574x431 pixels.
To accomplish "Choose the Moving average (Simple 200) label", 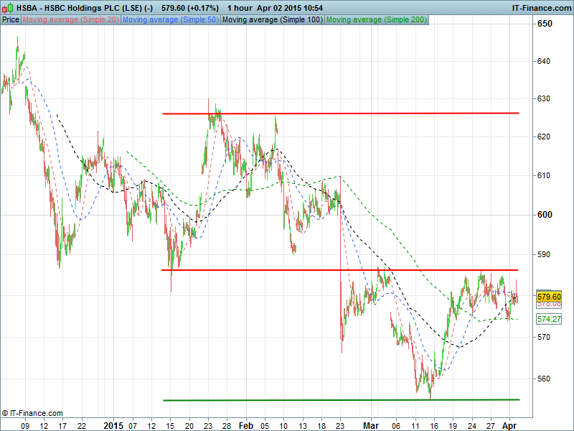I will coord(376,19).
